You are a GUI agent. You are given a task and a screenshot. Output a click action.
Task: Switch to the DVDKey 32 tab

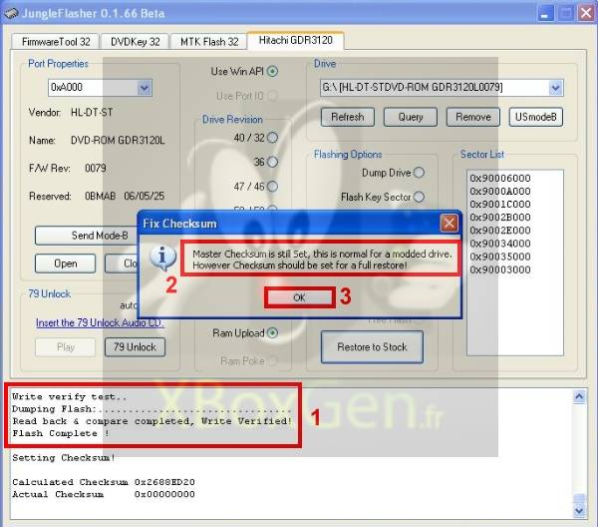[x=135, y=42]
